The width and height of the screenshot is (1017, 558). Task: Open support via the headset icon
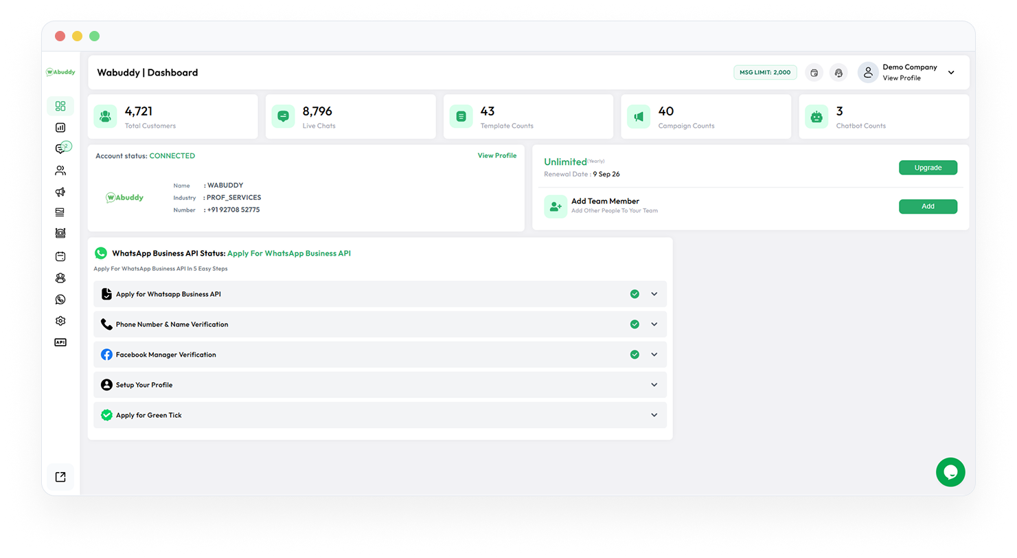pyautogui.click(x=838, y=72)
